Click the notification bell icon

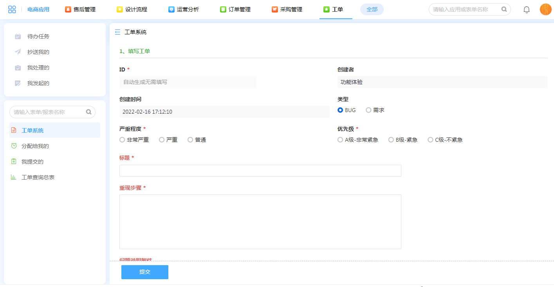(x=527, y=10)
